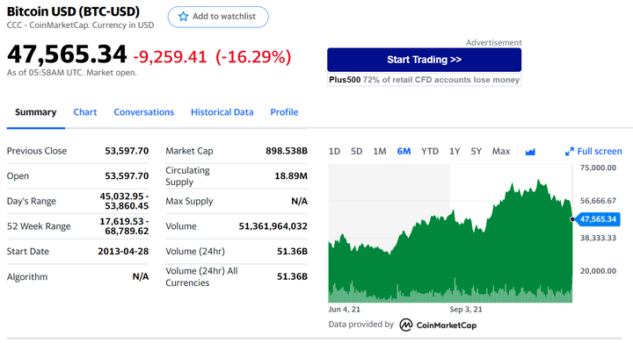Click the star icon in Add to watchlist
Screen dimensions: 633x343
pos(183,17)
